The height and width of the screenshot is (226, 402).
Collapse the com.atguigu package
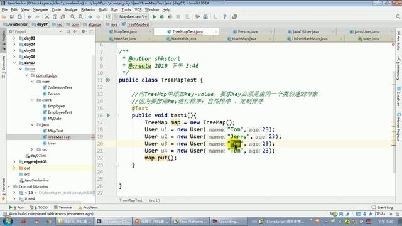26,75
